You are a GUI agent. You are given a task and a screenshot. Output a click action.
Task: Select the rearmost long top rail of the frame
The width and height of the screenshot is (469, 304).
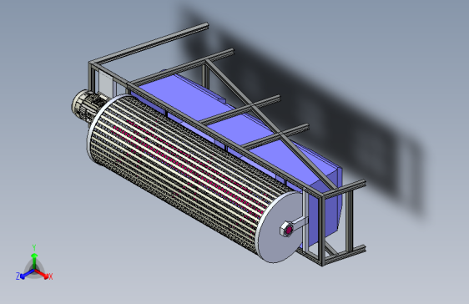tap(149, 43)
